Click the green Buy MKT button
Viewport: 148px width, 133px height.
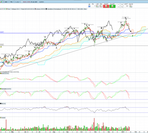pos(112,6)
